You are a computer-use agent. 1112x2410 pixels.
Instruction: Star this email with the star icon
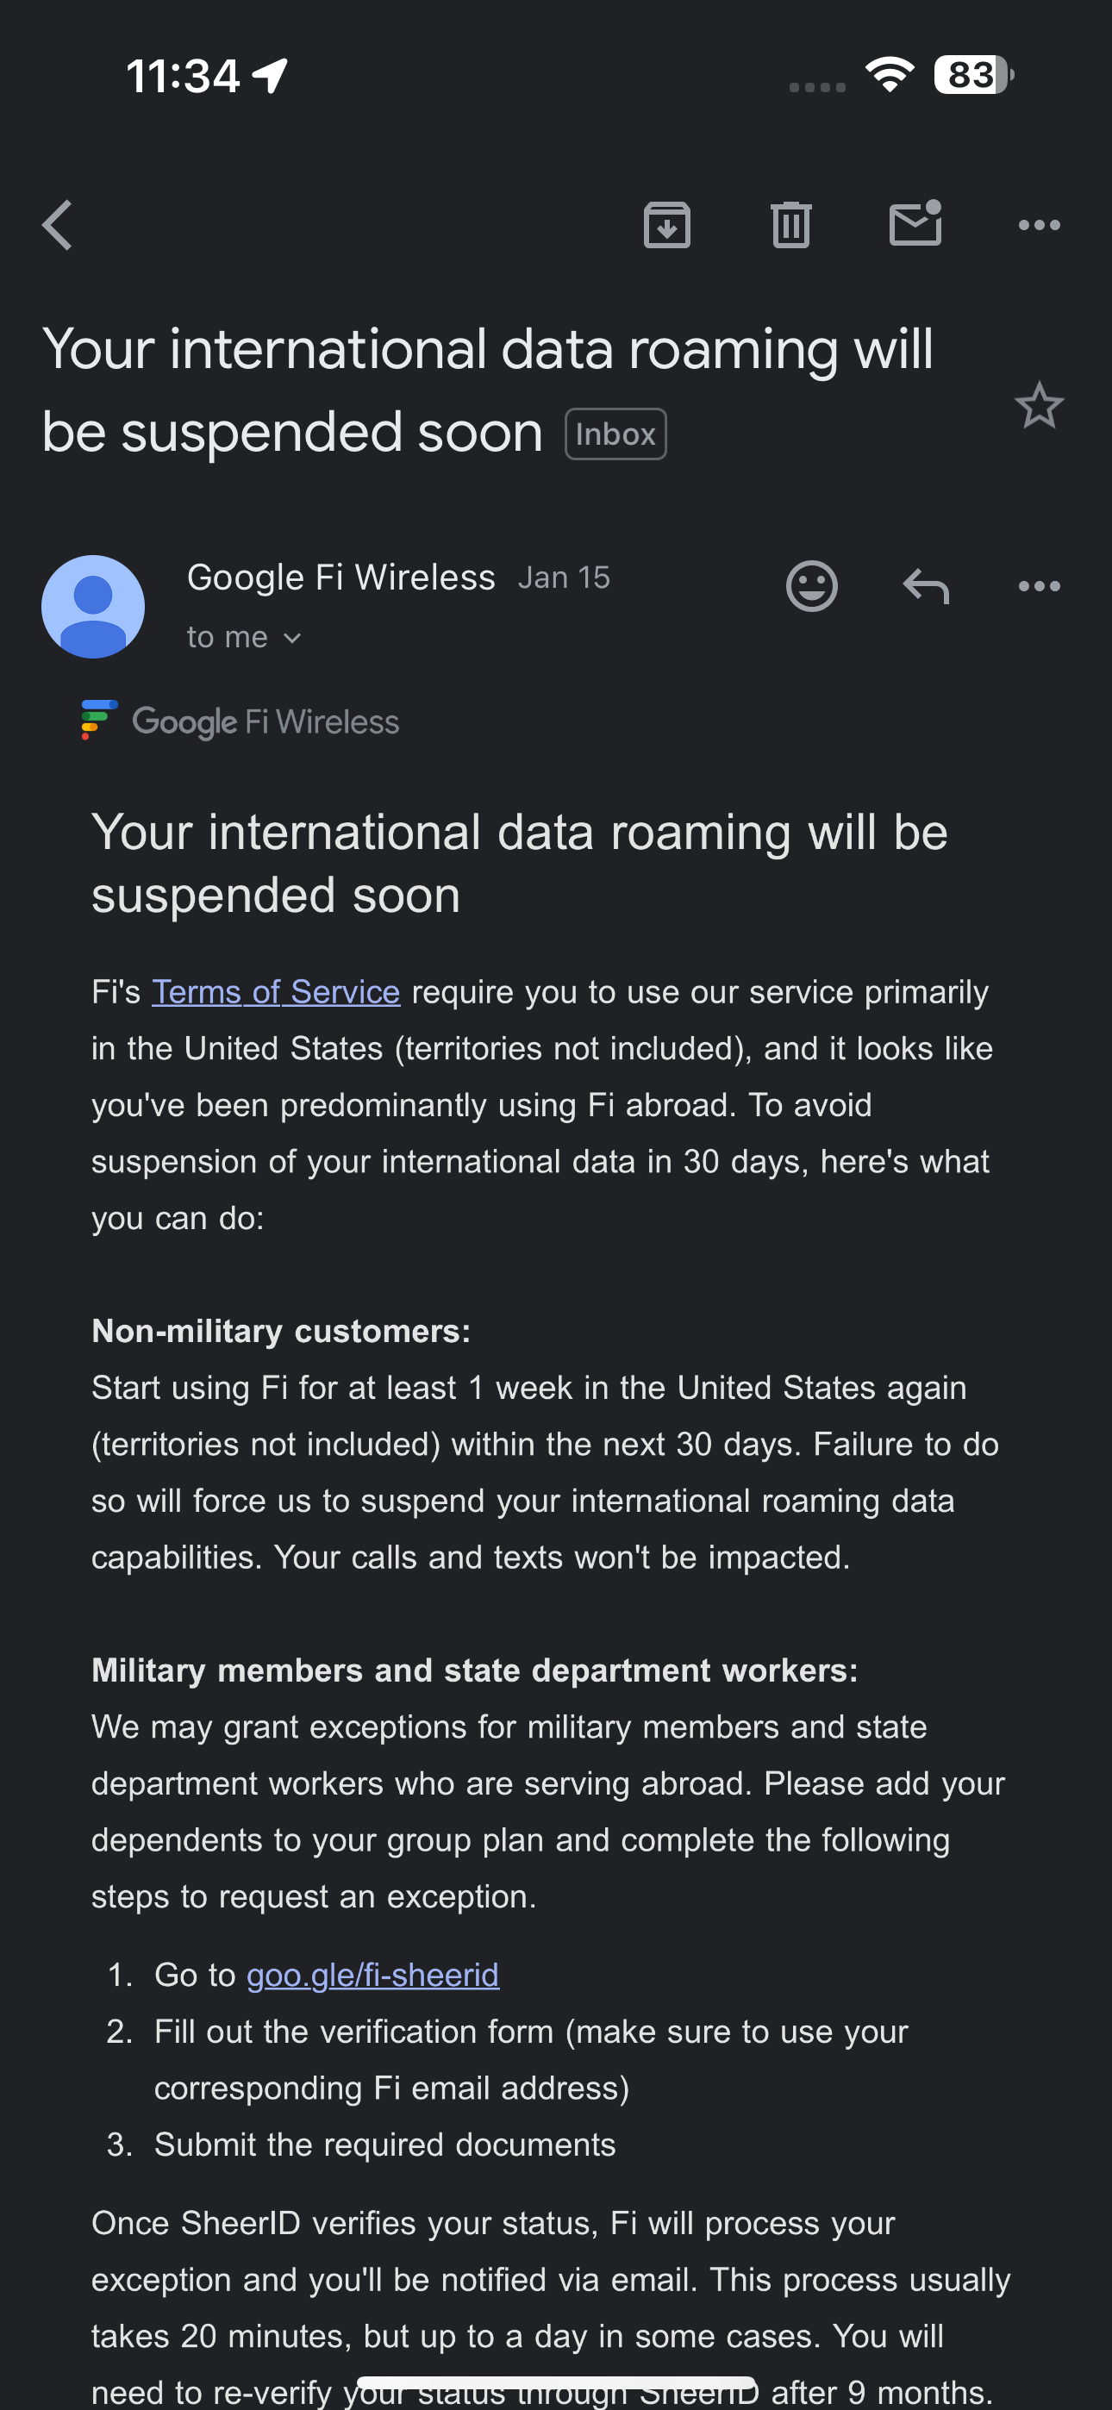click(x=1039, y=406)
